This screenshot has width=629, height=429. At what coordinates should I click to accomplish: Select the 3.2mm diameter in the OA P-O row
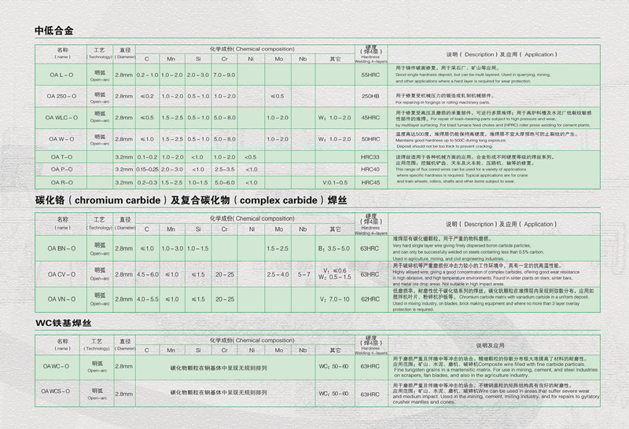tap(124, 169)
